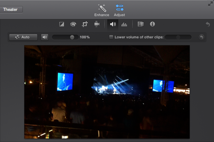Screen dimensions: 214x142
Task: Open Color Balance adjustment
Action: coord(62,24)
